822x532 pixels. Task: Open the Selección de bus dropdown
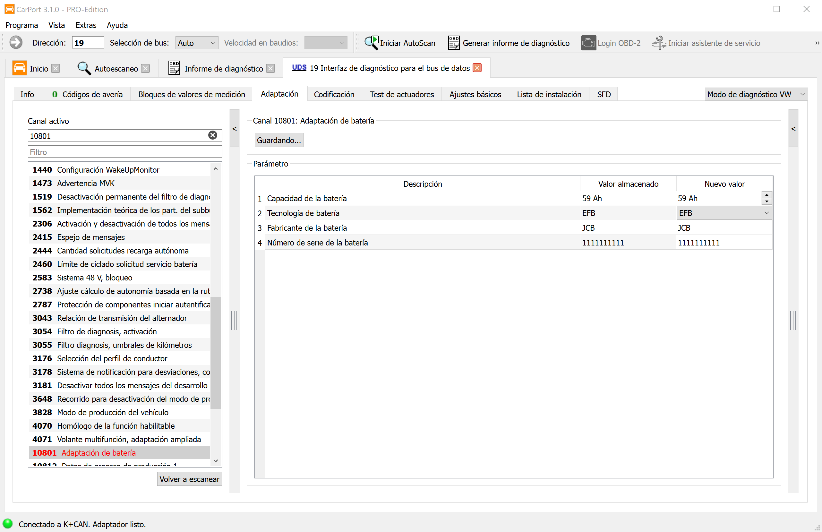(197, 43)
